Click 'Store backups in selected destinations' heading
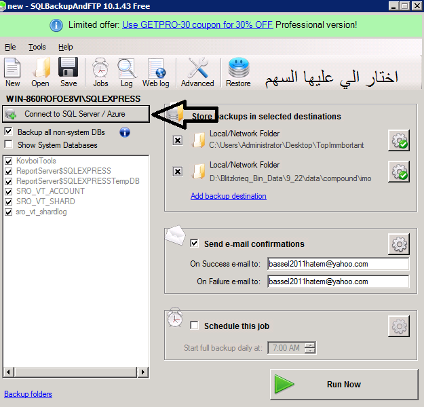 tap(267, 117)
